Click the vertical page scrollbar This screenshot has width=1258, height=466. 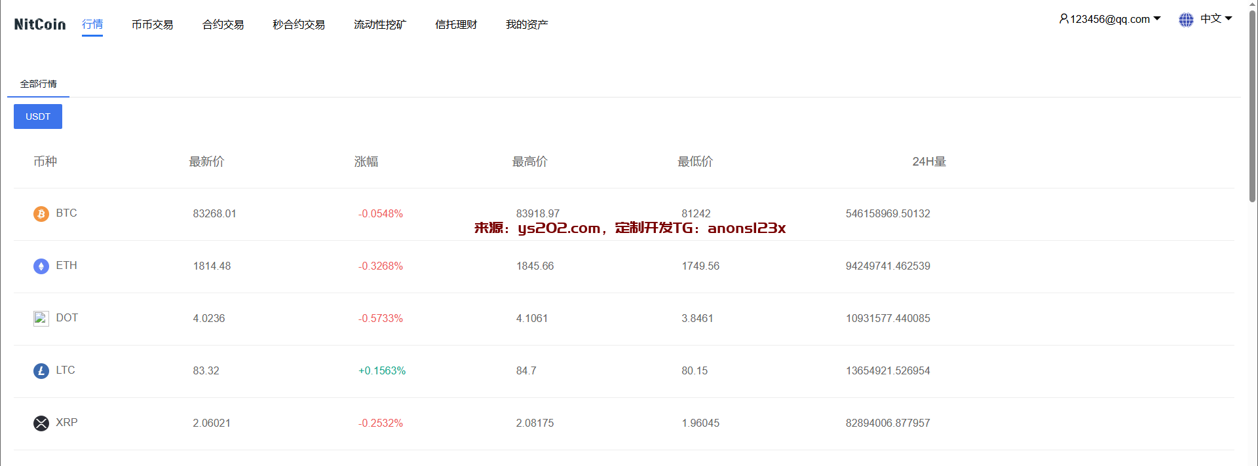pos(1252,105)
